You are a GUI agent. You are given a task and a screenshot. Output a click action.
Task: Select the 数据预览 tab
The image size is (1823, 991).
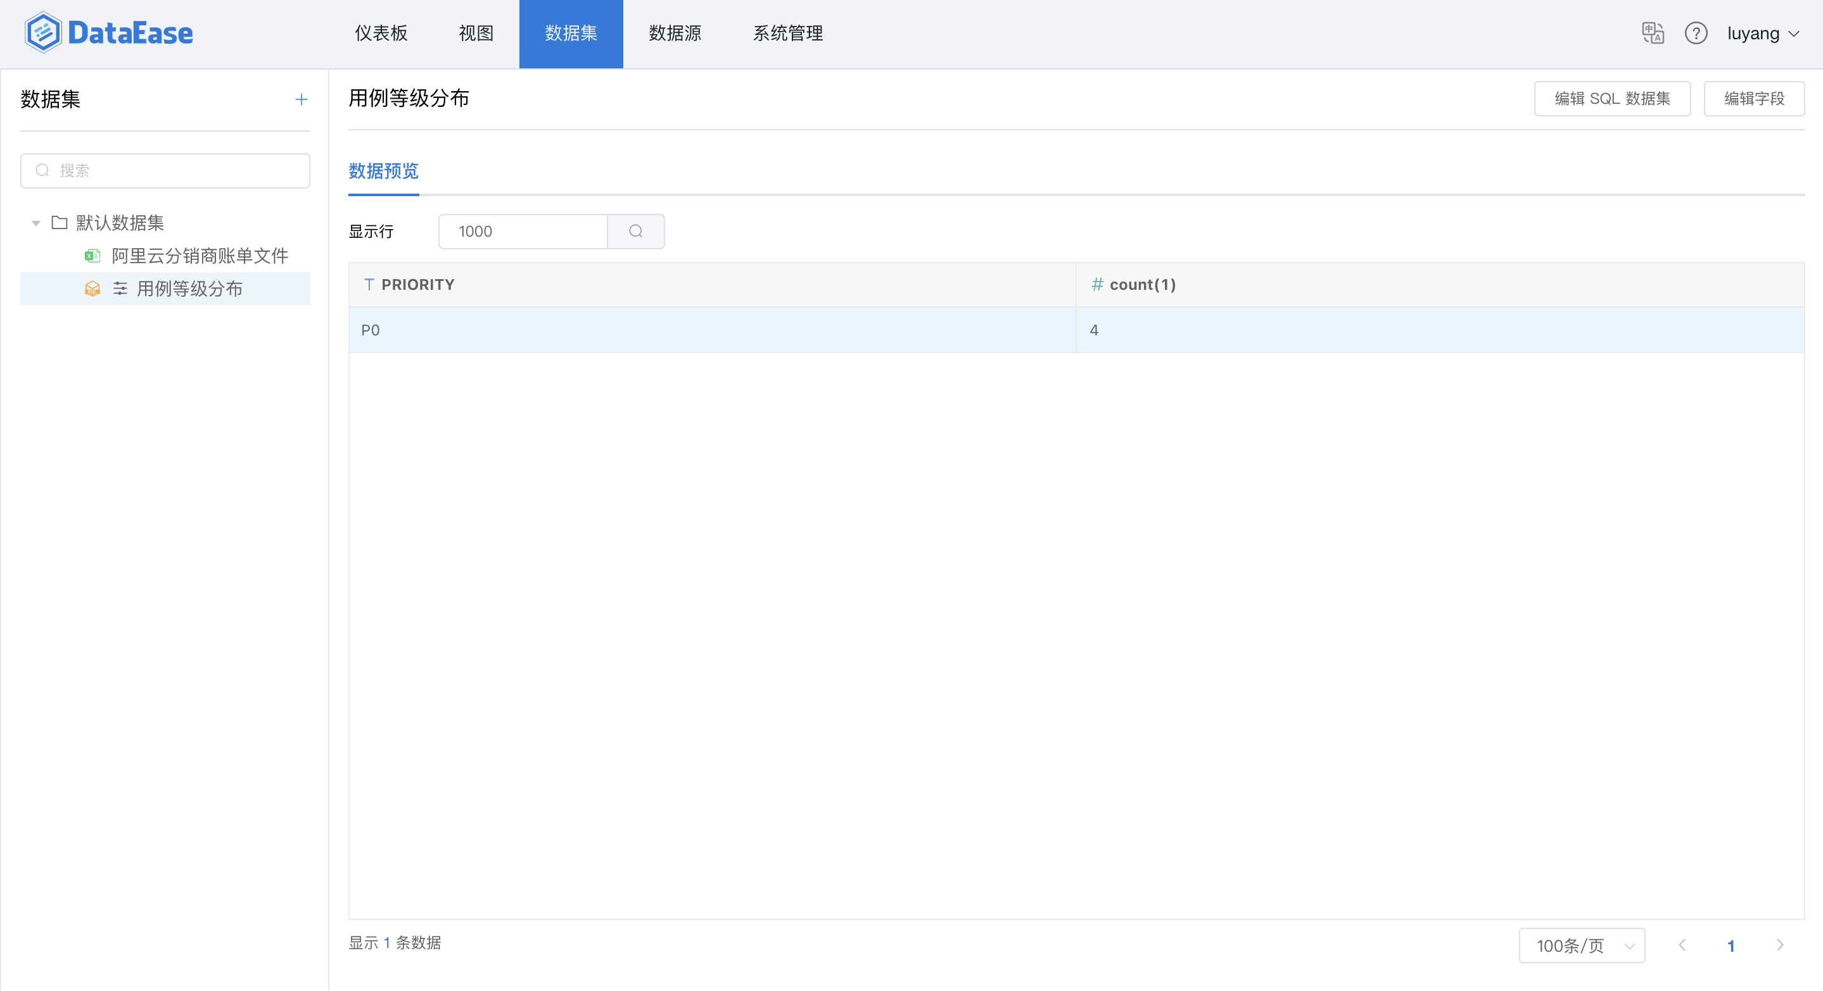pos(383,171)
